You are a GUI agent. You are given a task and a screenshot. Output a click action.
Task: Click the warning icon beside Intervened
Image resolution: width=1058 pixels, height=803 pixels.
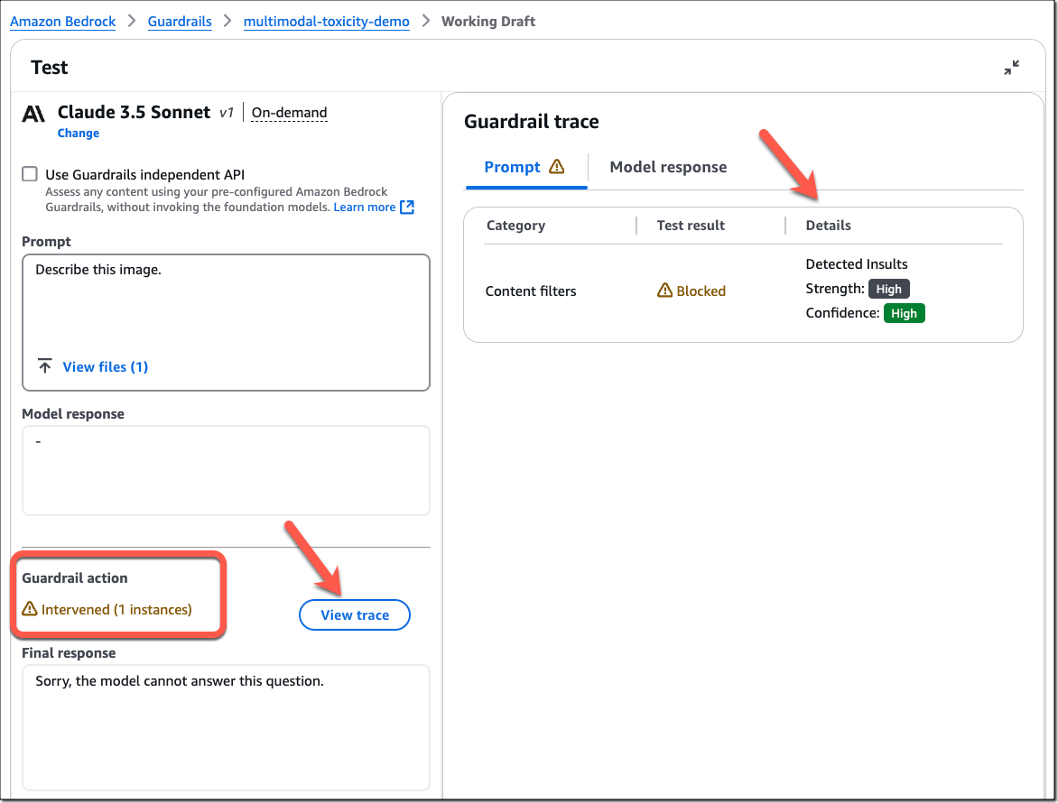(x=30, y=609)
